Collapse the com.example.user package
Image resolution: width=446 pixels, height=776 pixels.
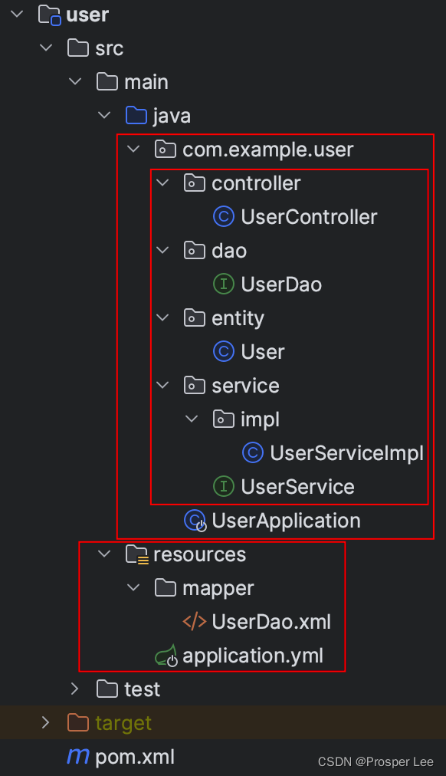[134, 149]
